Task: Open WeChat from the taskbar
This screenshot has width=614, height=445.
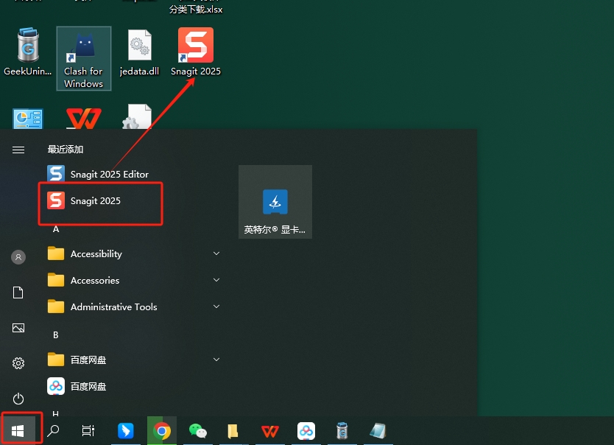Action: click(x=198, y=431)
